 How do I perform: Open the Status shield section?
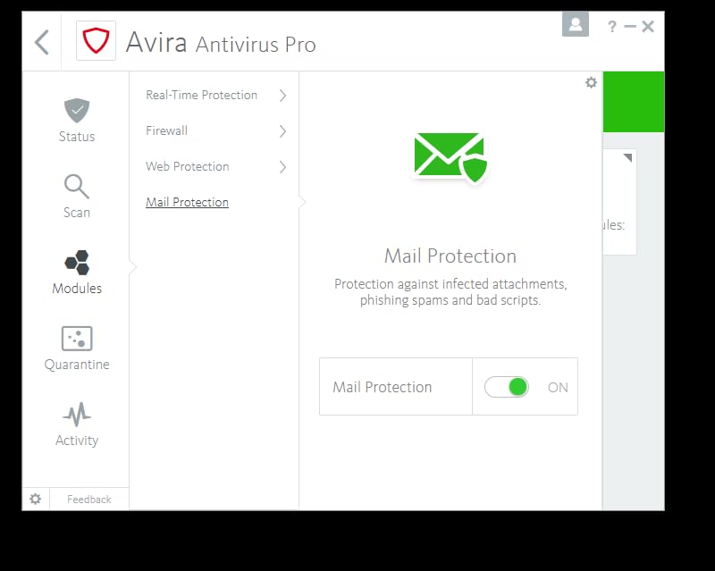[77, 121]
